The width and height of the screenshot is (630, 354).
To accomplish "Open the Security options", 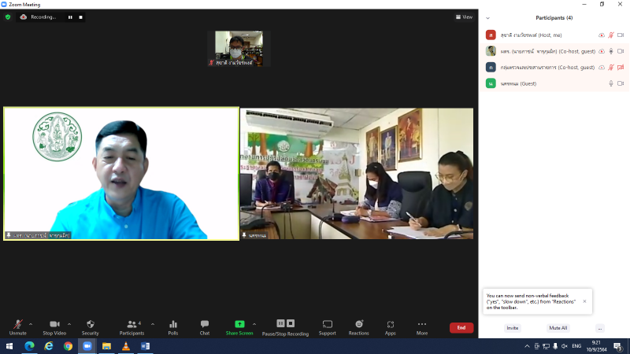I will [90, 327].
